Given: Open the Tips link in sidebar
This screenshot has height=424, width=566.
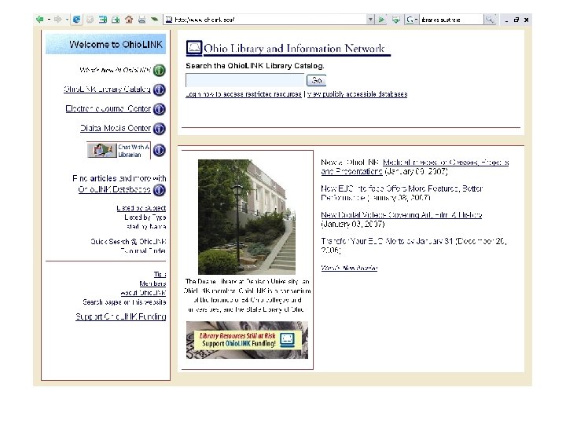Looking at the screenshot, I should point(160,274).
